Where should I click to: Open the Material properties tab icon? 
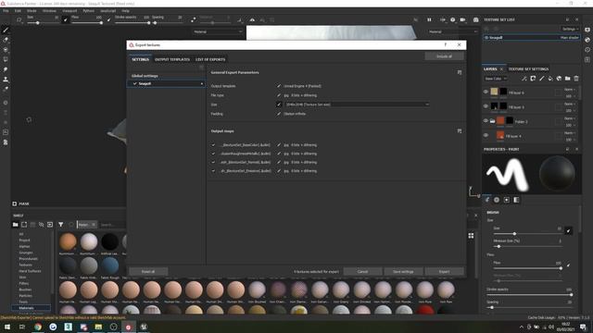coord(516,200)
